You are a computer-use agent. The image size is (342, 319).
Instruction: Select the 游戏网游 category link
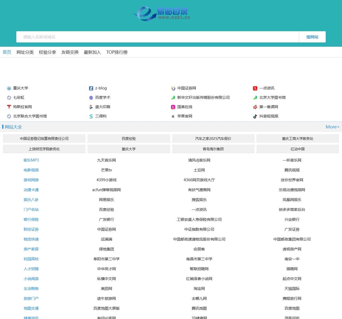31,180
